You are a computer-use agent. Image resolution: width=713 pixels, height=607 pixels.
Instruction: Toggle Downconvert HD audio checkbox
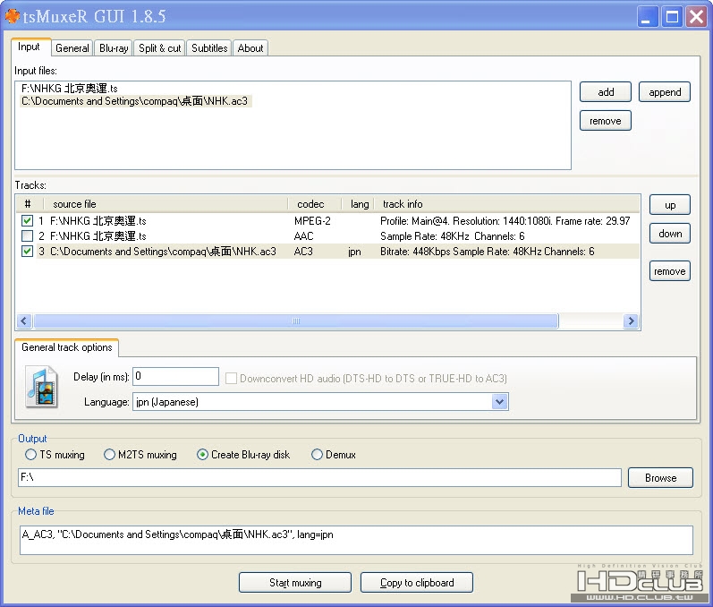(x=231, y=378)
